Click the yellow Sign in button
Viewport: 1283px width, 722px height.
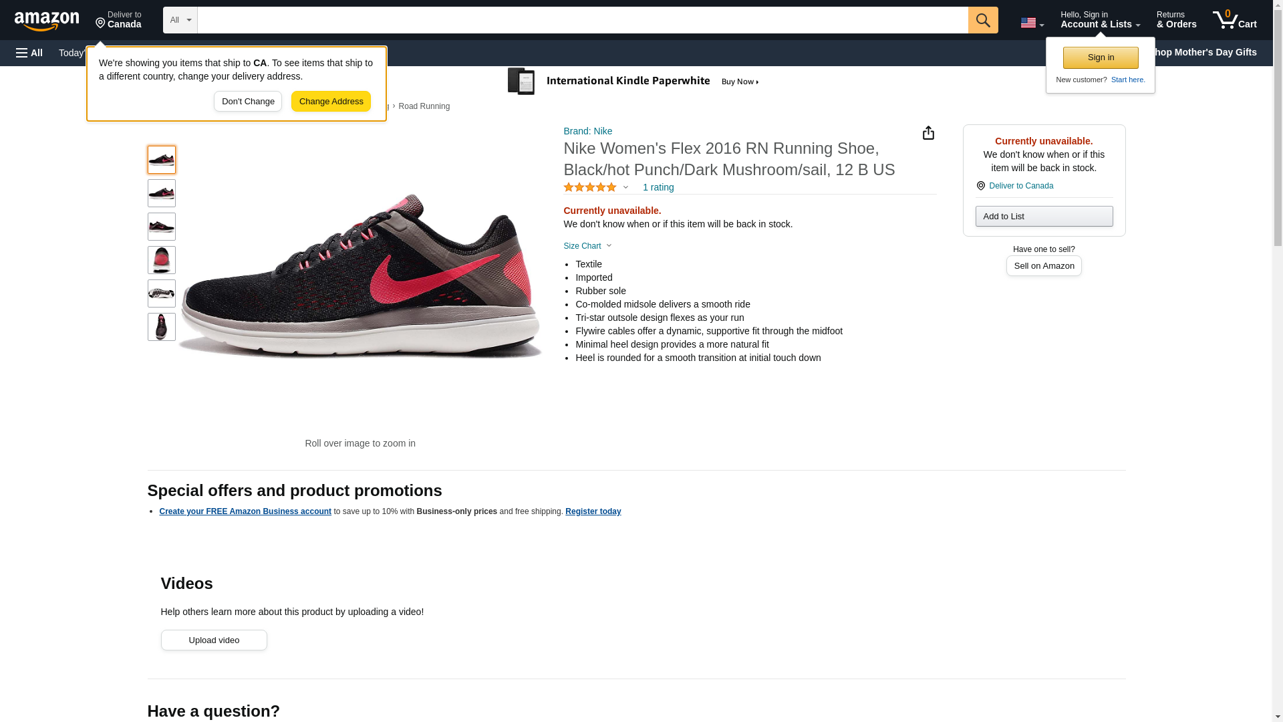[1101, 57]
